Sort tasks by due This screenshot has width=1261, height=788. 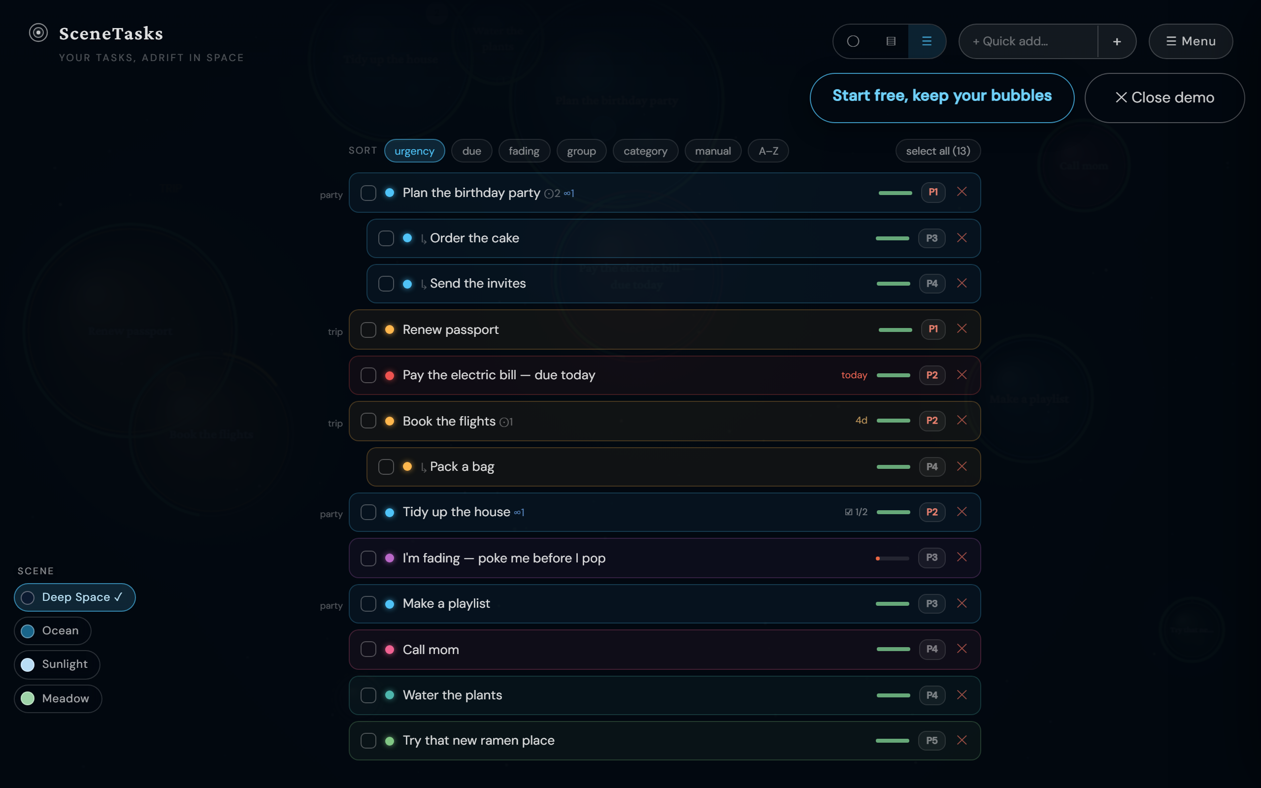[x=471, y=151]
